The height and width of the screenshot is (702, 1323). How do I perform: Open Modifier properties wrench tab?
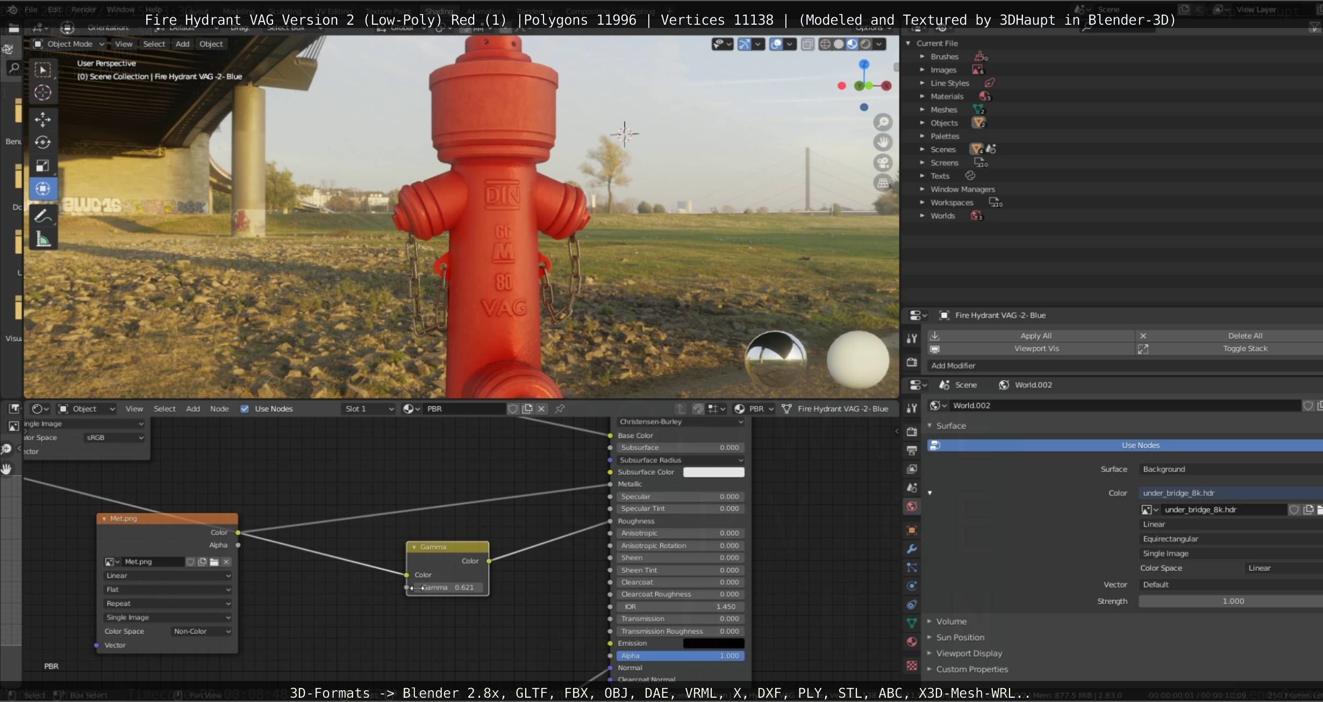point(912,549)
